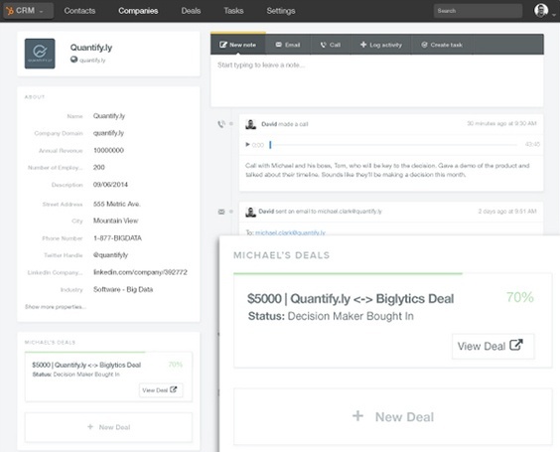560x452 pixels.
Task: Click the external link icon on small View Deal
Action: (x=173, y=389)
